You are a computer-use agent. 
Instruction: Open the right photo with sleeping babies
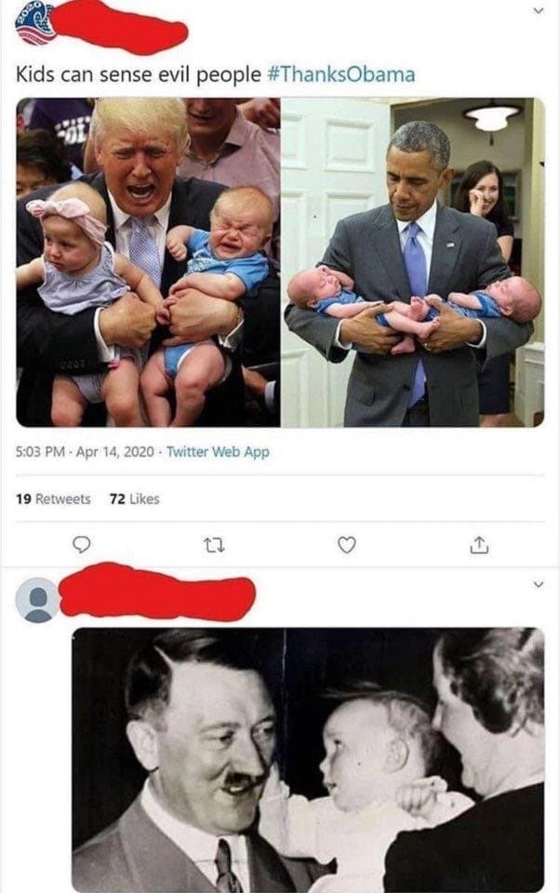(413, 262)
